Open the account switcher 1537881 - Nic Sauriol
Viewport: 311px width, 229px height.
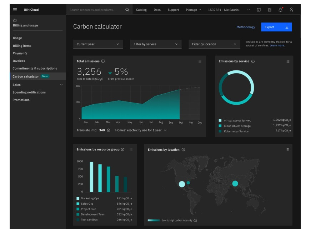(229, 10)
